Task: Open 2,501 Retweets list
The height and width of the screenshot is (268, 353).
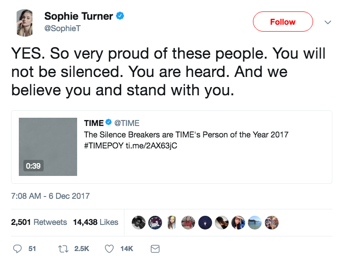Action: tap(39, 222)
